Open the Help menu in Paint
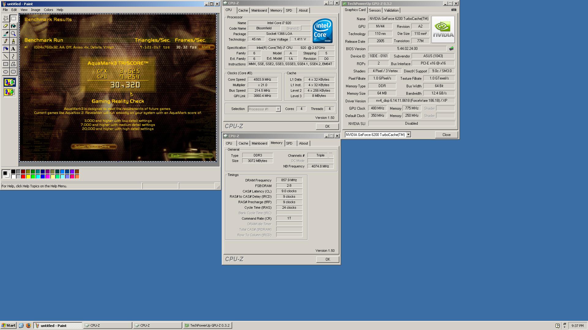588x330 pixels. tap(60, 10)
